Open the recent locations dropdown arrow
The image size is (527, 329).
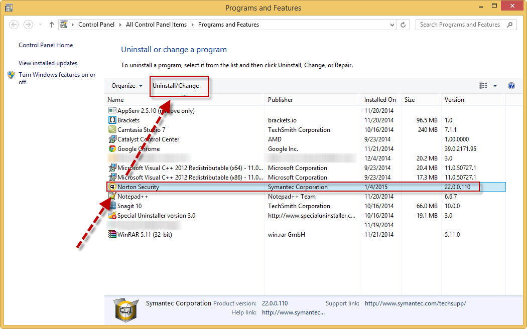(40, 25)
